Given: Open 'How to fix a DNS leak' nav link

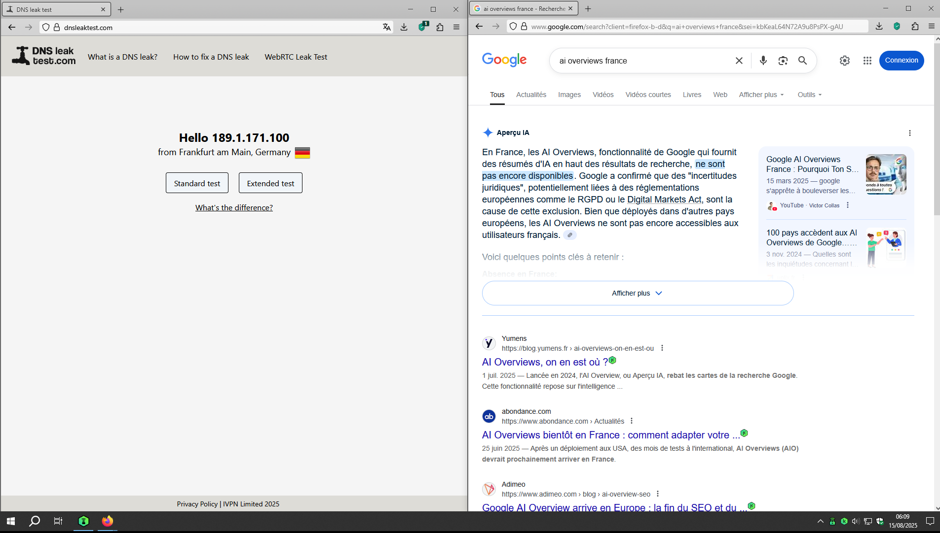Looking at the screenshot, I should pyautogui.click(x=211, y=57).
